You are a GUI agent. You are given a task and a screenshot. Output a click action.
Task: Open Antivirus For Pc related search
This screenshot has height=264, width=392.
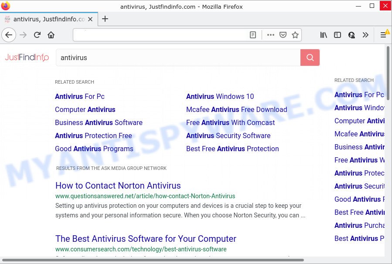click(x=80, y=96)
